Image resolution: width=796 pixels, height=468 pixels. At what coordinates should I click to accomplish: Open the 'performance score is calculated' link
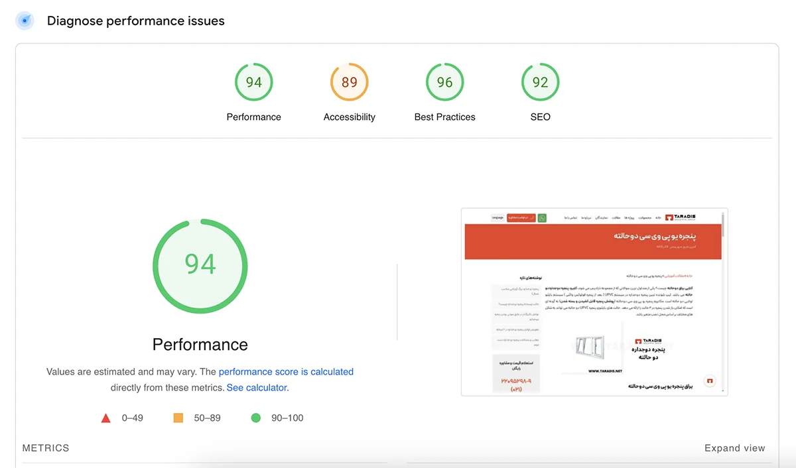(x=286, y=372)
